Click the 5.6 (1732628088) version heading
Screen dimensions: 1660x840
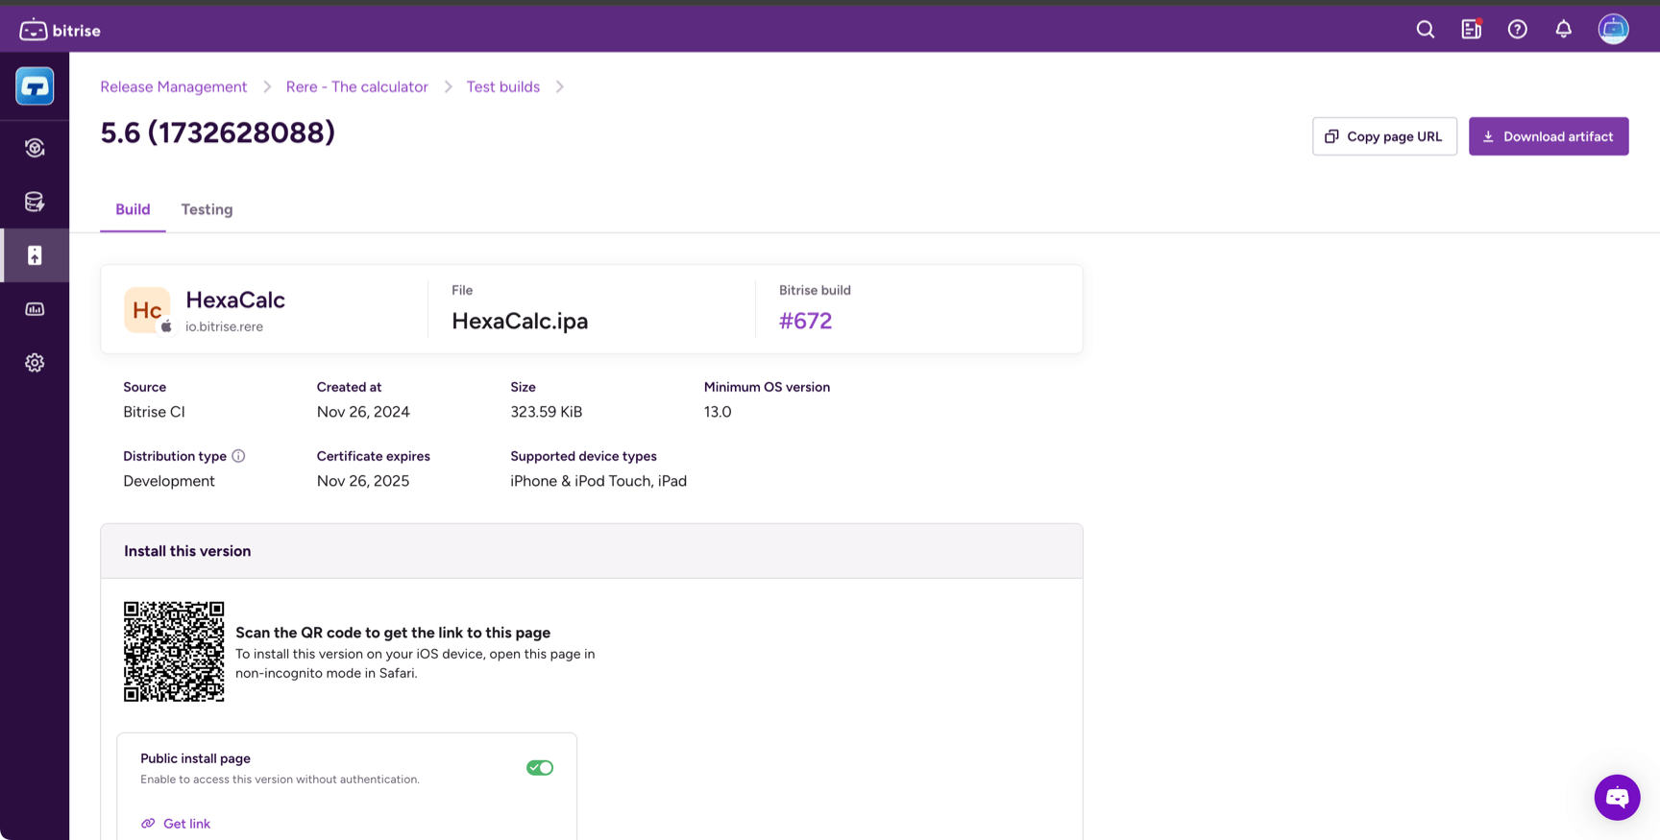(x=218, y=132)
